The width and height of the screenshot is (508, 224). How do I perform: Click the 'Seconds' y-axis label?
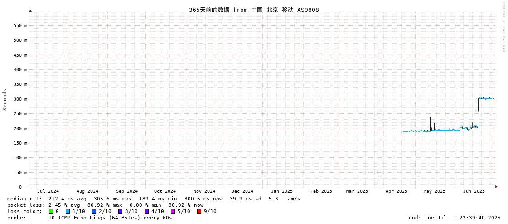pos(5,99)
